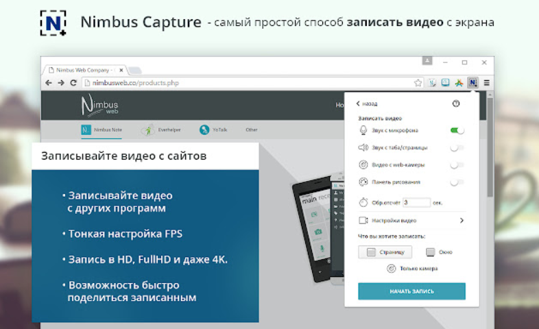Open the Nimbus Note tab

pos(101,130)
